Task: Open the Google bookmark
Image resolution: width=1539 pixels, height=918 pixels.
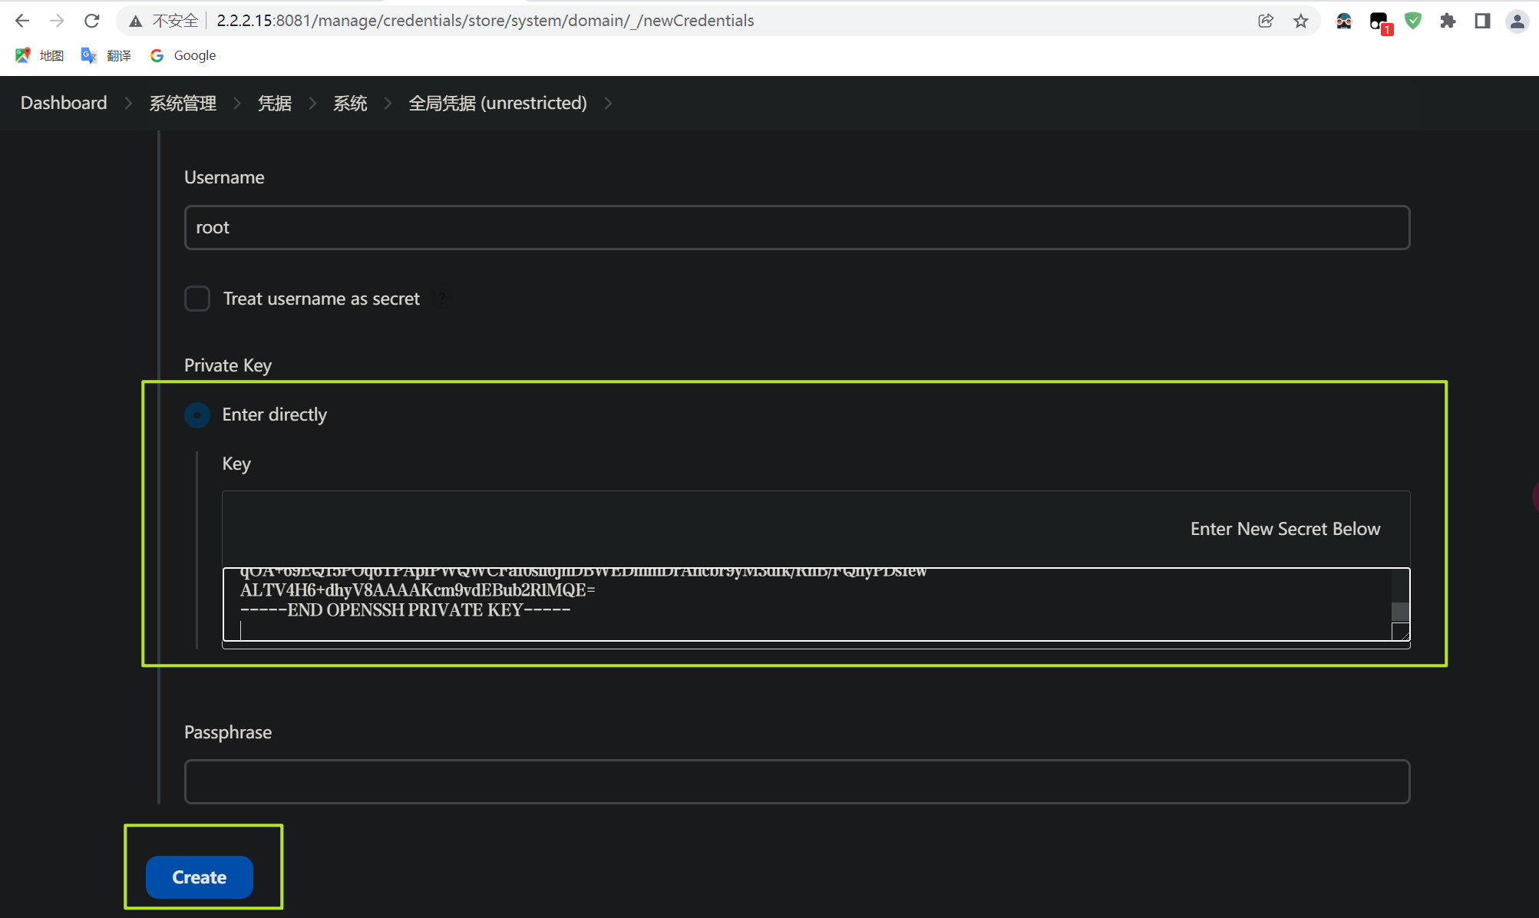Action: [183, 55]
